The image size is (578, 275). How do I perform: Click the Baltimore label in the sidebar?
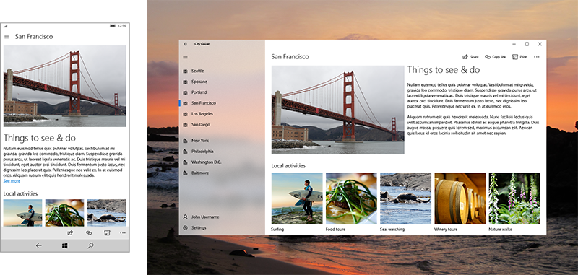point(200,173)
